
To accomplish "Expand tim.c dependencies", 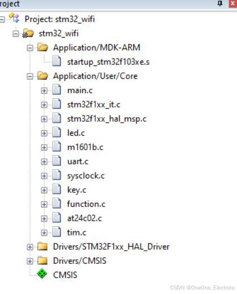I will [x=44, y=233].
